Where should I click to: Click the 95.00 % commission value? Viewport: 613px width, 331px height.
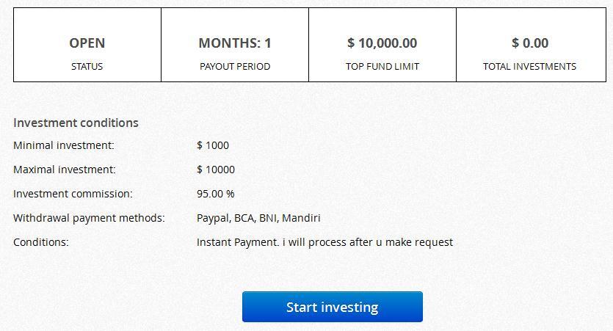[x=216, y=194]
